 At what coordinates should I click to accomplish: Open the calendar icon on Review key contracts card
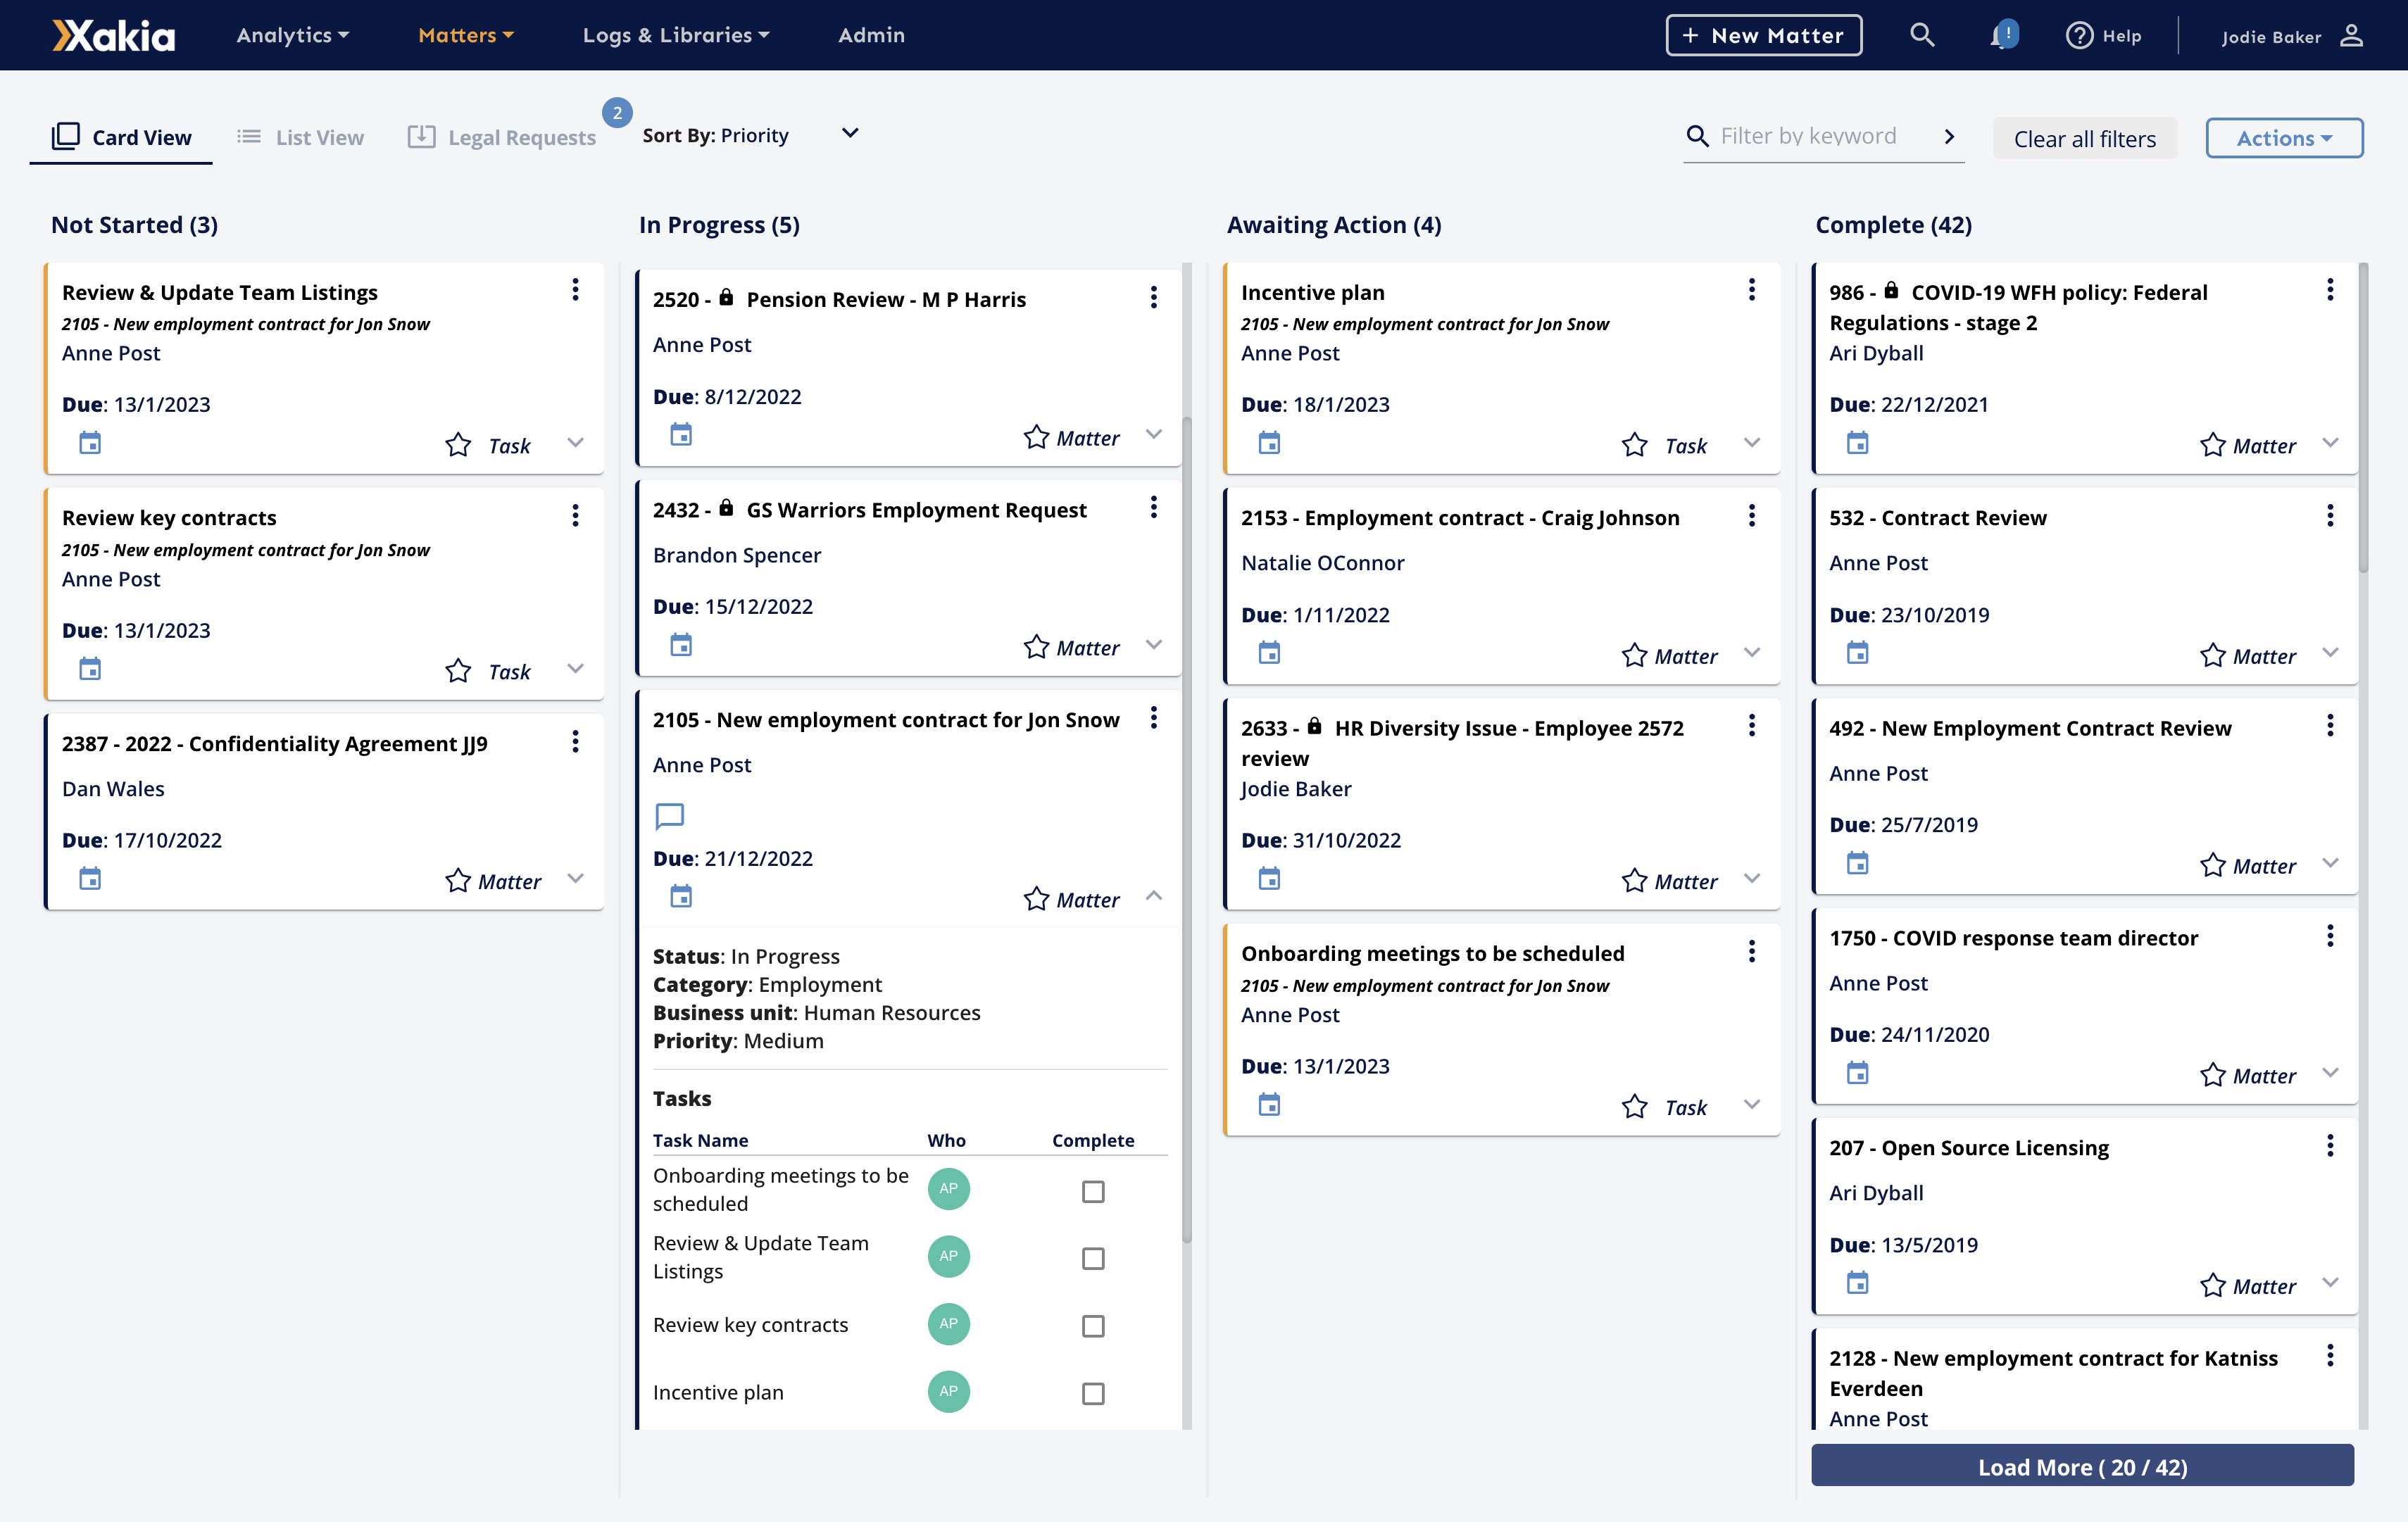click(x=89, y=669)
